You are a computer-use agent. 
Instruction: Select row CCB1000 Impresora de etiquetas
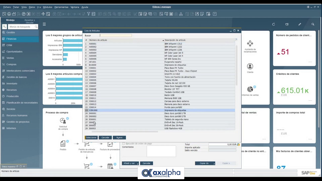[160, 110]
